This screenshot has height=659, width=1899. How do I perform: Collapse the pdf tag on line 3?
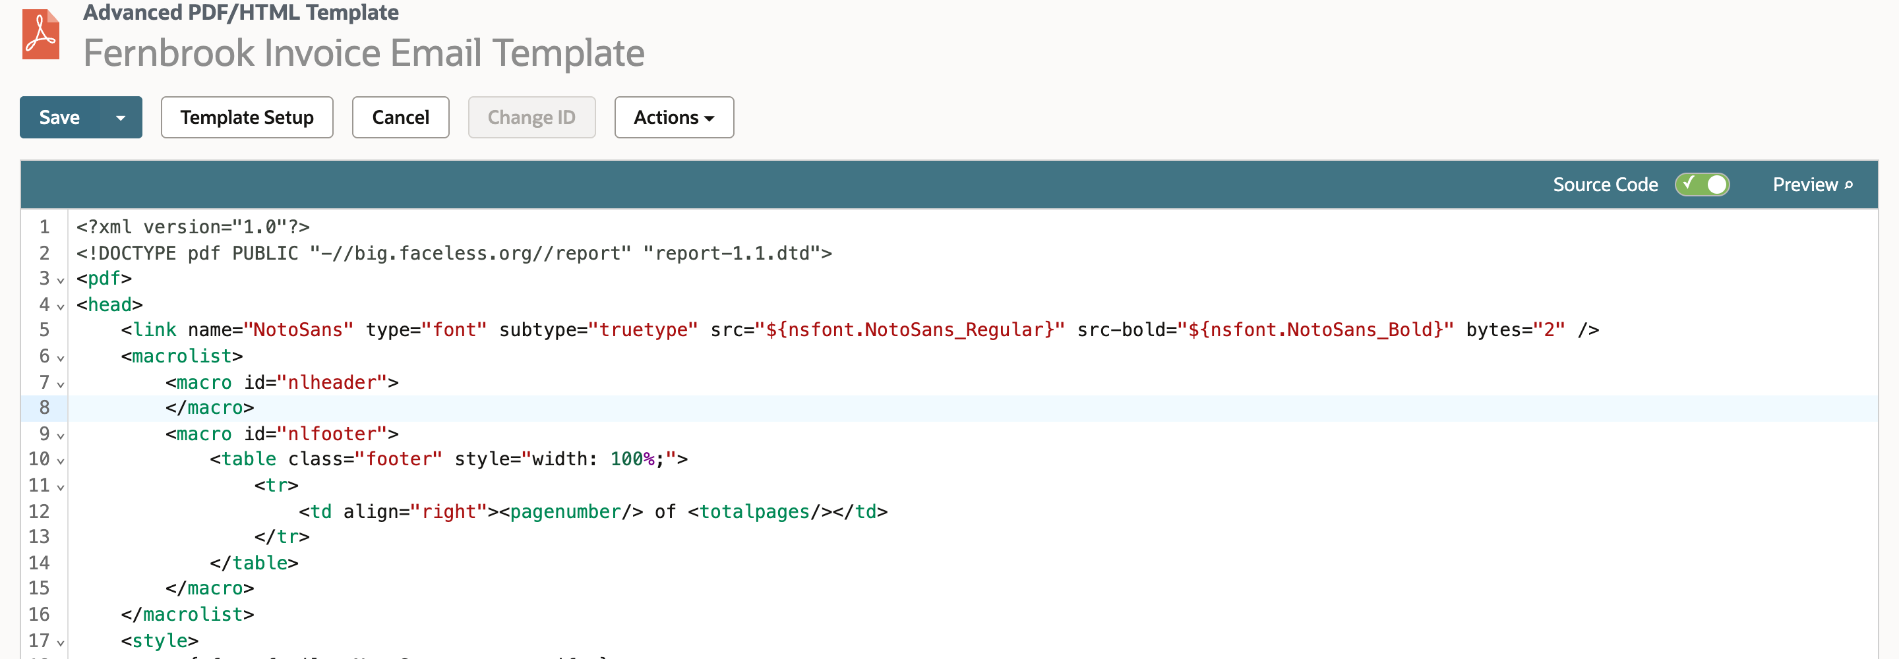point(61,280)
